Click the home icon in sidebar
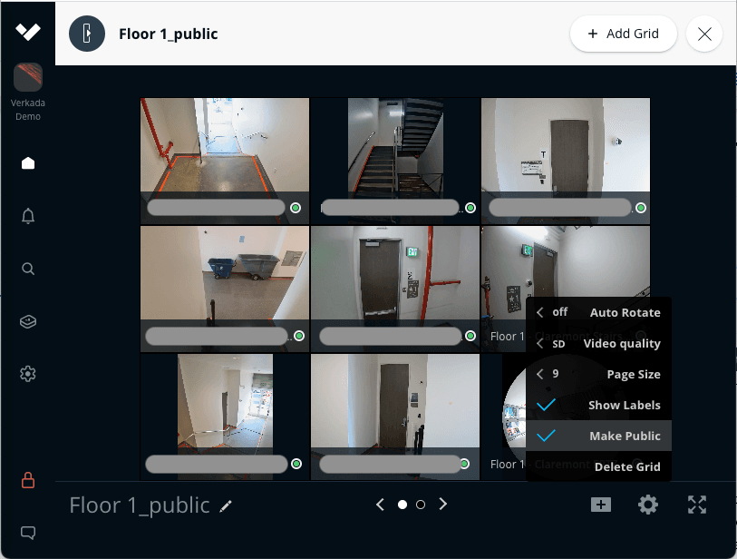This screenshot has height=559, width=737. tap(28, 163)
